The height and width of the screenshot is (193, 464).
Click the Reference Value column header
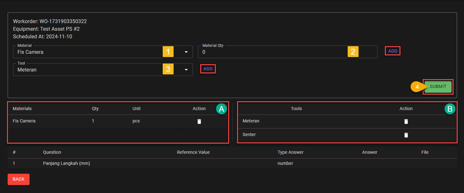(193, 152)
